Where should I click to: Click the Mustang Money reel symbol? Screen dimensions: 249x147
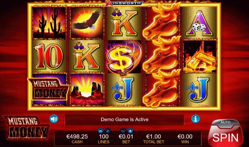pyautogui.click(x=49, y=90)
